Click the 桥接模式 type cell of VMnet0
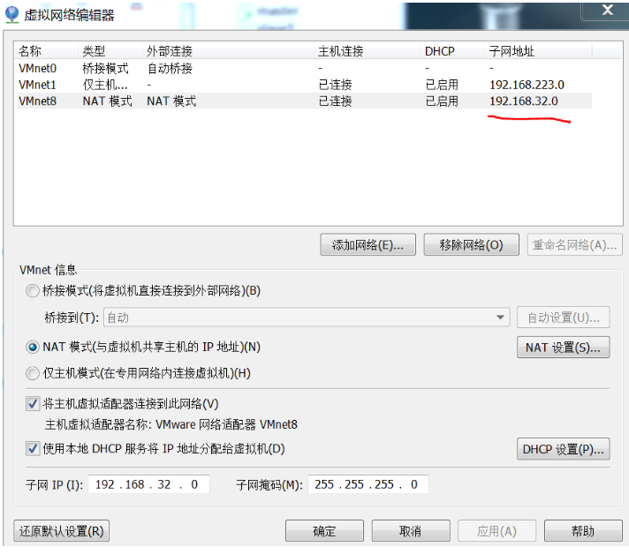The height and width of the screenshot is (554, 629). (x=105, y=69)
